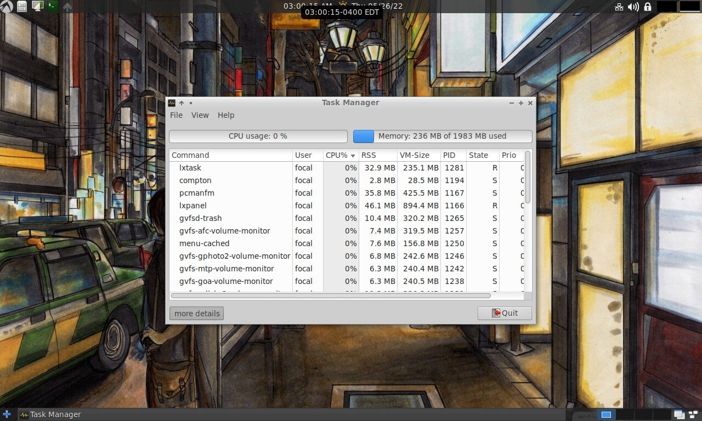Sort by State column header
The width and height of the screenshot is (702, 421).
[x=483, y=155]
